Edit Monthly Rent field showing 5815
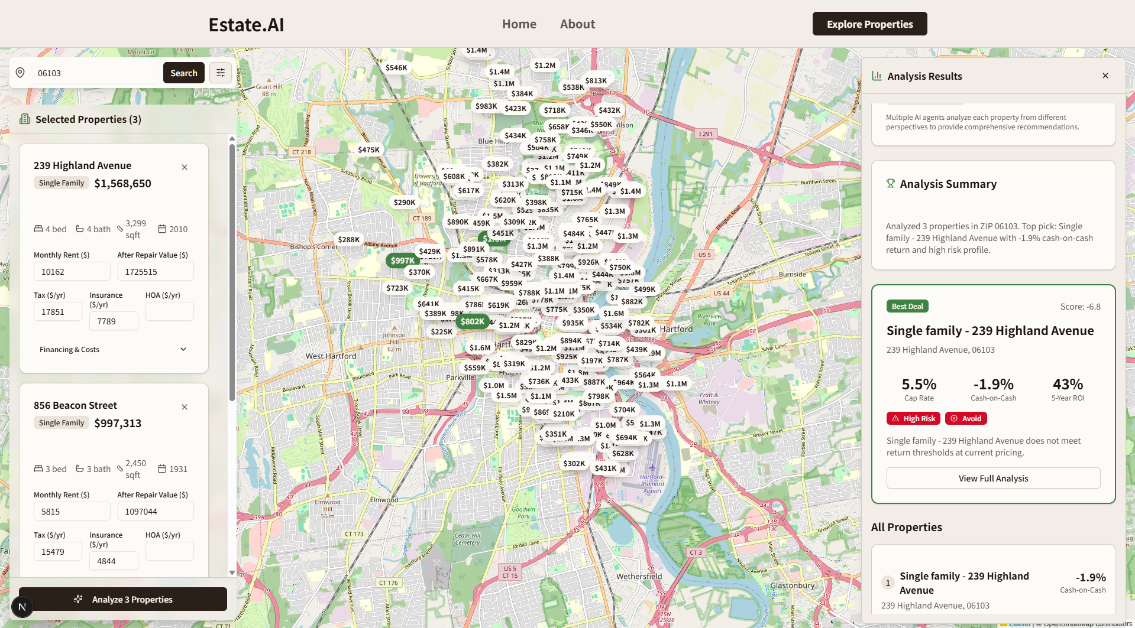1135x628 pixels. 72,512
